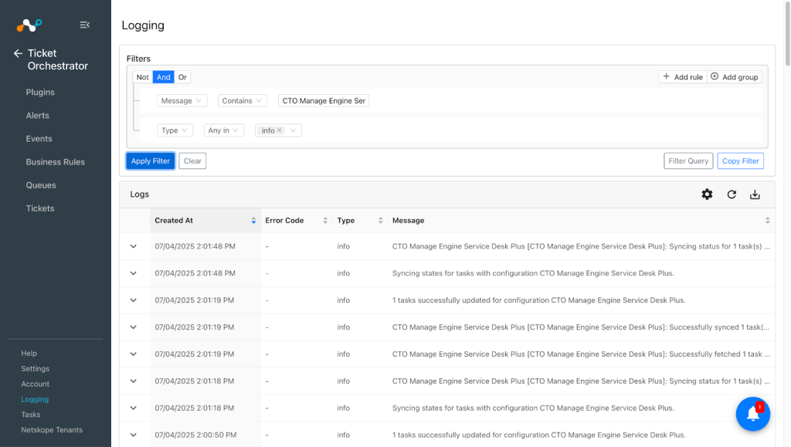791x447 pixels.
Task: Click the Netskope logo icon
Action: coord(29,25)
